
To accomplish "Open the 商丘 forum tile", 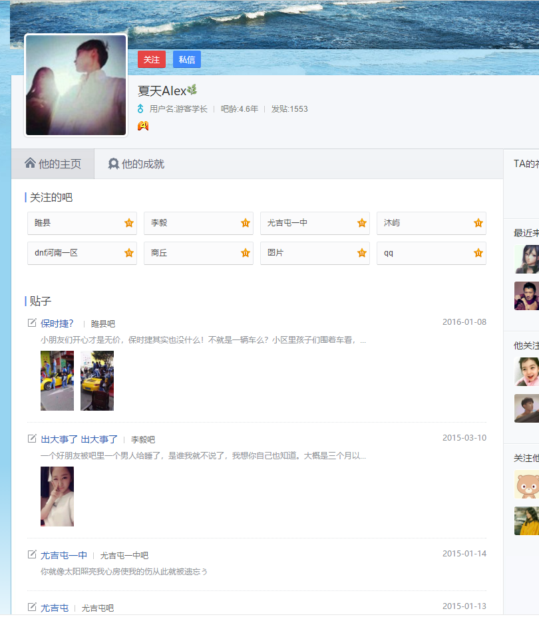I will [x=198, y=253].
